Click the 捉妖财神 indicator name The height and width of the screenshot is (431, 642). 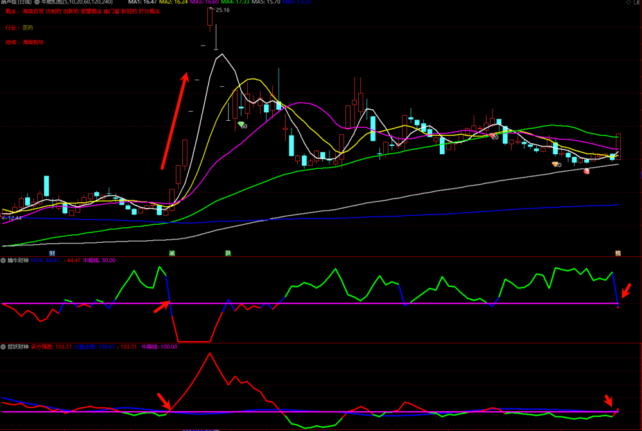(18, 347)
